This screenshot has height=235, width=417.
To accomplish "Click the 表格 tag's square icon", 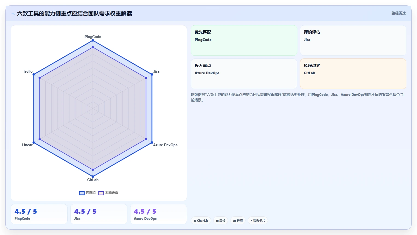I will pos(217,221).
